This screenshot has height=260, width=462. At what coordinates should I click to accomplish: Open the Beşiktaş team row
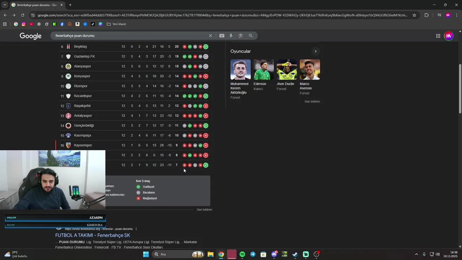(x=134, y=47)
